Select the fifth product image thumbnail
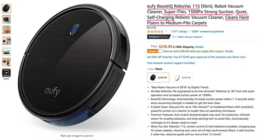 point(6,51)
